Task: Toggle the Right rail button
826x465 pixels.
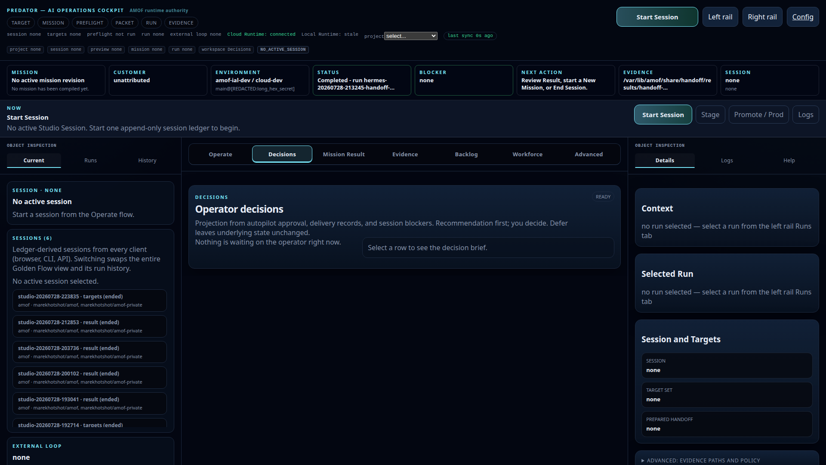Action: pyautogui.click(x=762, y=17)
